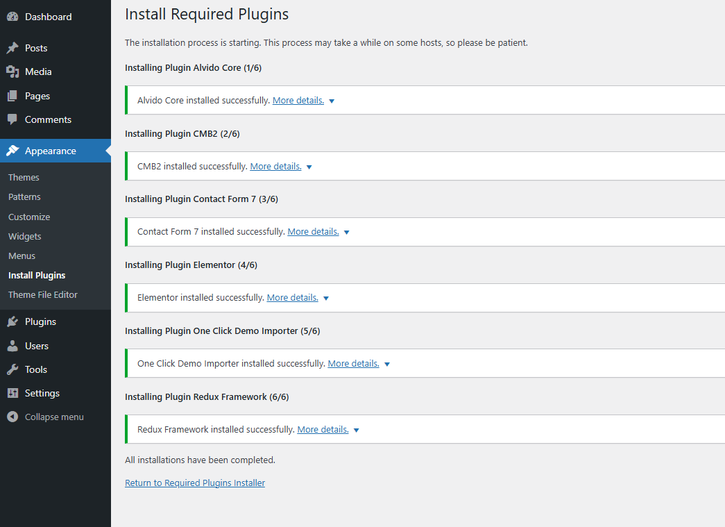725x527 pixels.
Task: Open Widgets submenu item
Action: (24, 237)
